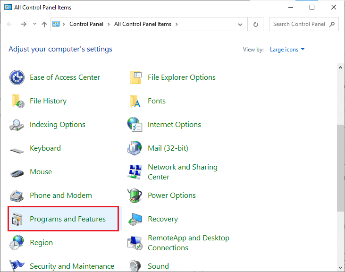Viewport: 345px width, 272px height.
Task: Click the vertical scrollbar thumb
Action: (x=341, y=168)
